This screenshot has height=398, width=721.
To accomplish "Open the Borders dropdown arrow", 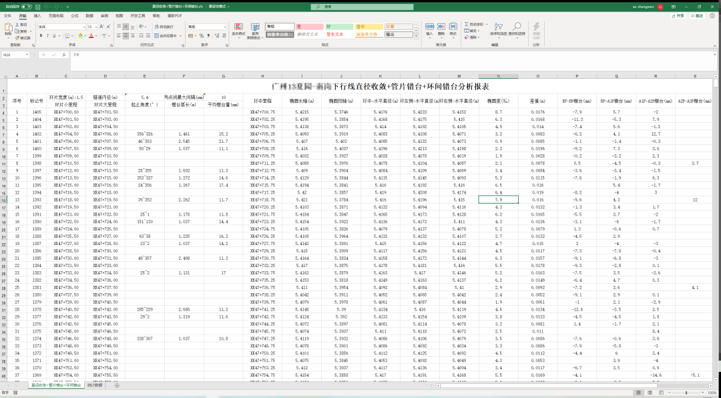I will [x=72, y=36].
